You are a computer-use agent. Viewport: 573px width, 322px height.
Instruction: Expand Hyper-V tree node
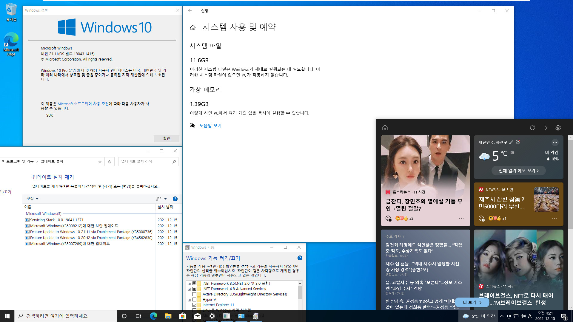pyautogui.click(x=189, y=300)
